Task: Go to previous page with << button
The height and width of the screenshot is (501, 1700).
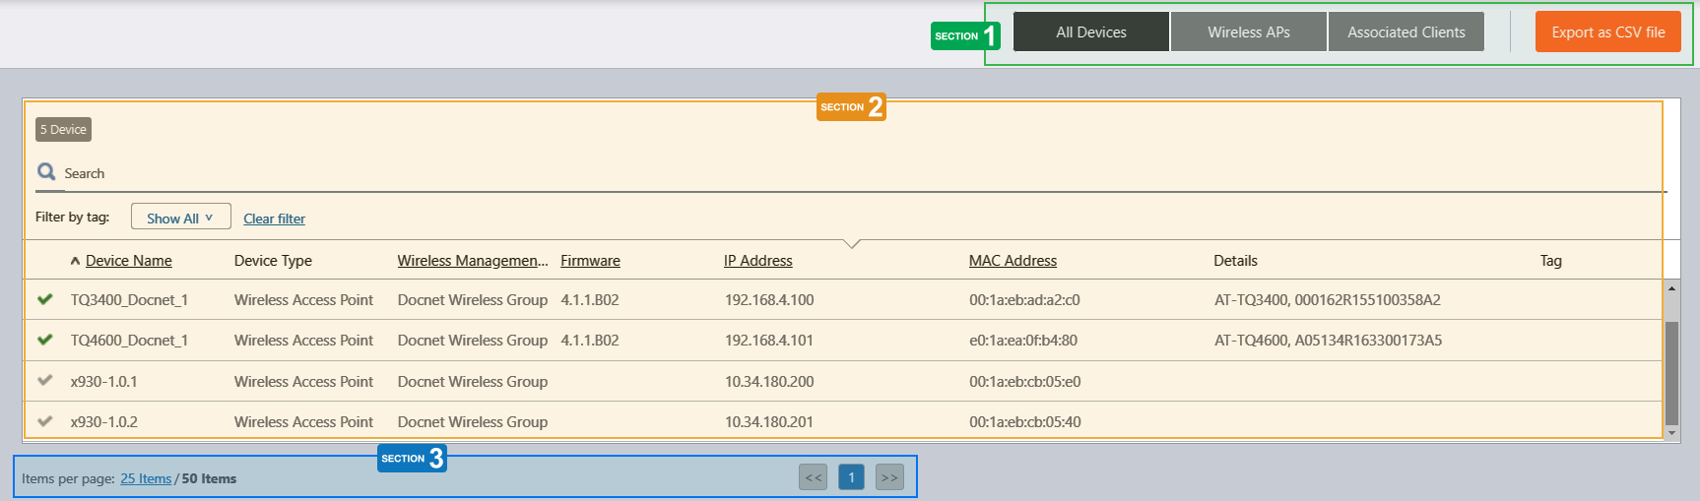Action: 813,477
